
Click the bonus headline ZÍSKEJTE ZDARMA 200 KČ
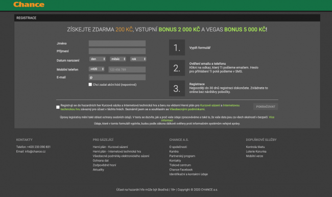pos(100,30)
